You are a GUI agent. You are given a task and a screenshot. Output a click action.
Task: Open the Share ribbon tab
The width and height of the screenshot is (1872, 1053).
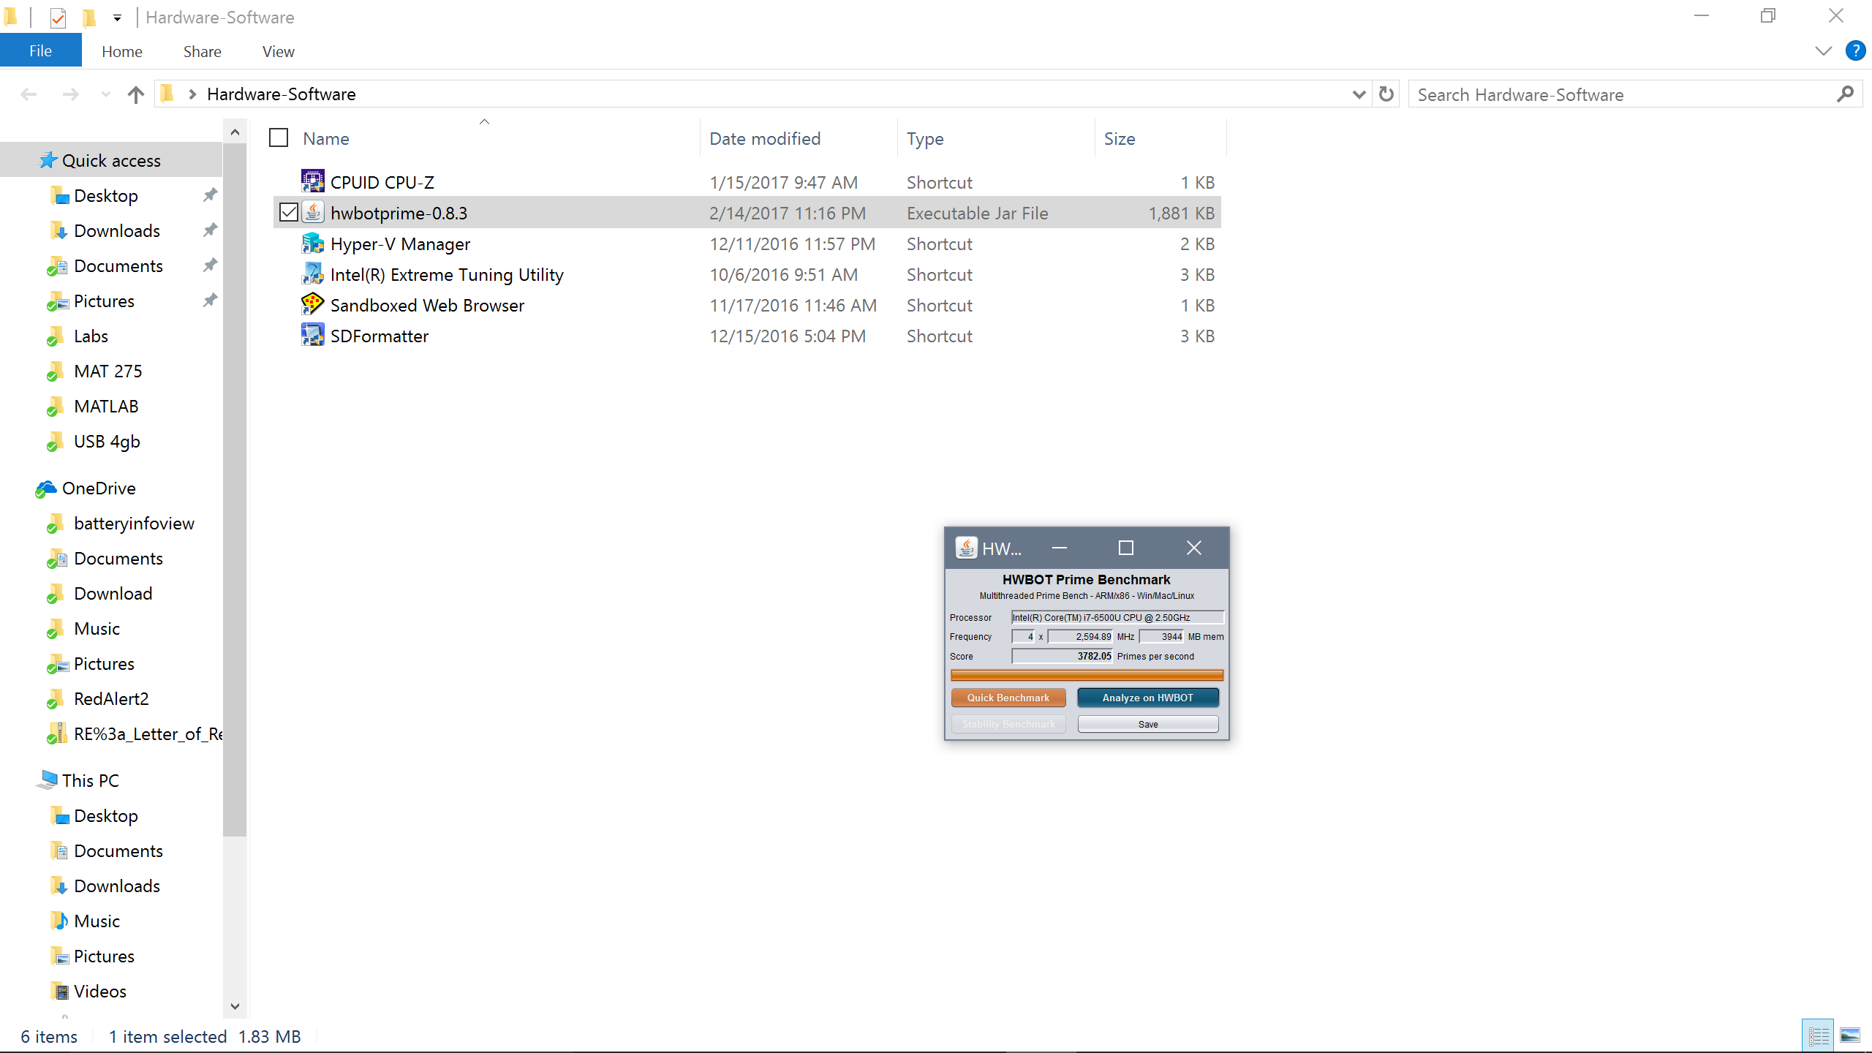pyautogui.click(x=203, y=51)
